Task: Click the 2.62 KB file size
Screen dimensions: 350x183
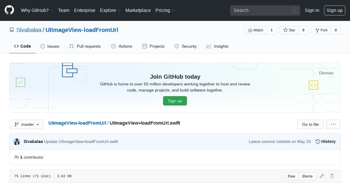Action: tap(64, 176)
